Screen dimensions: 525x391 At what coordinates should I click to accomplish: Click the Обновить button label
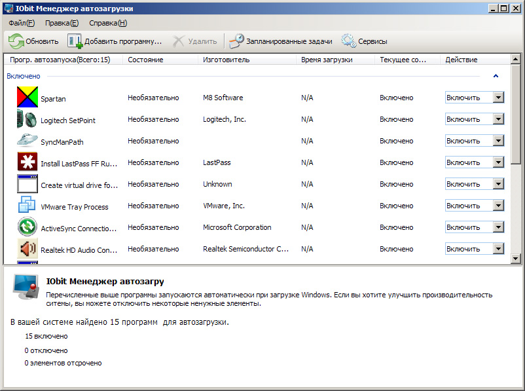(x=42, y=41)
